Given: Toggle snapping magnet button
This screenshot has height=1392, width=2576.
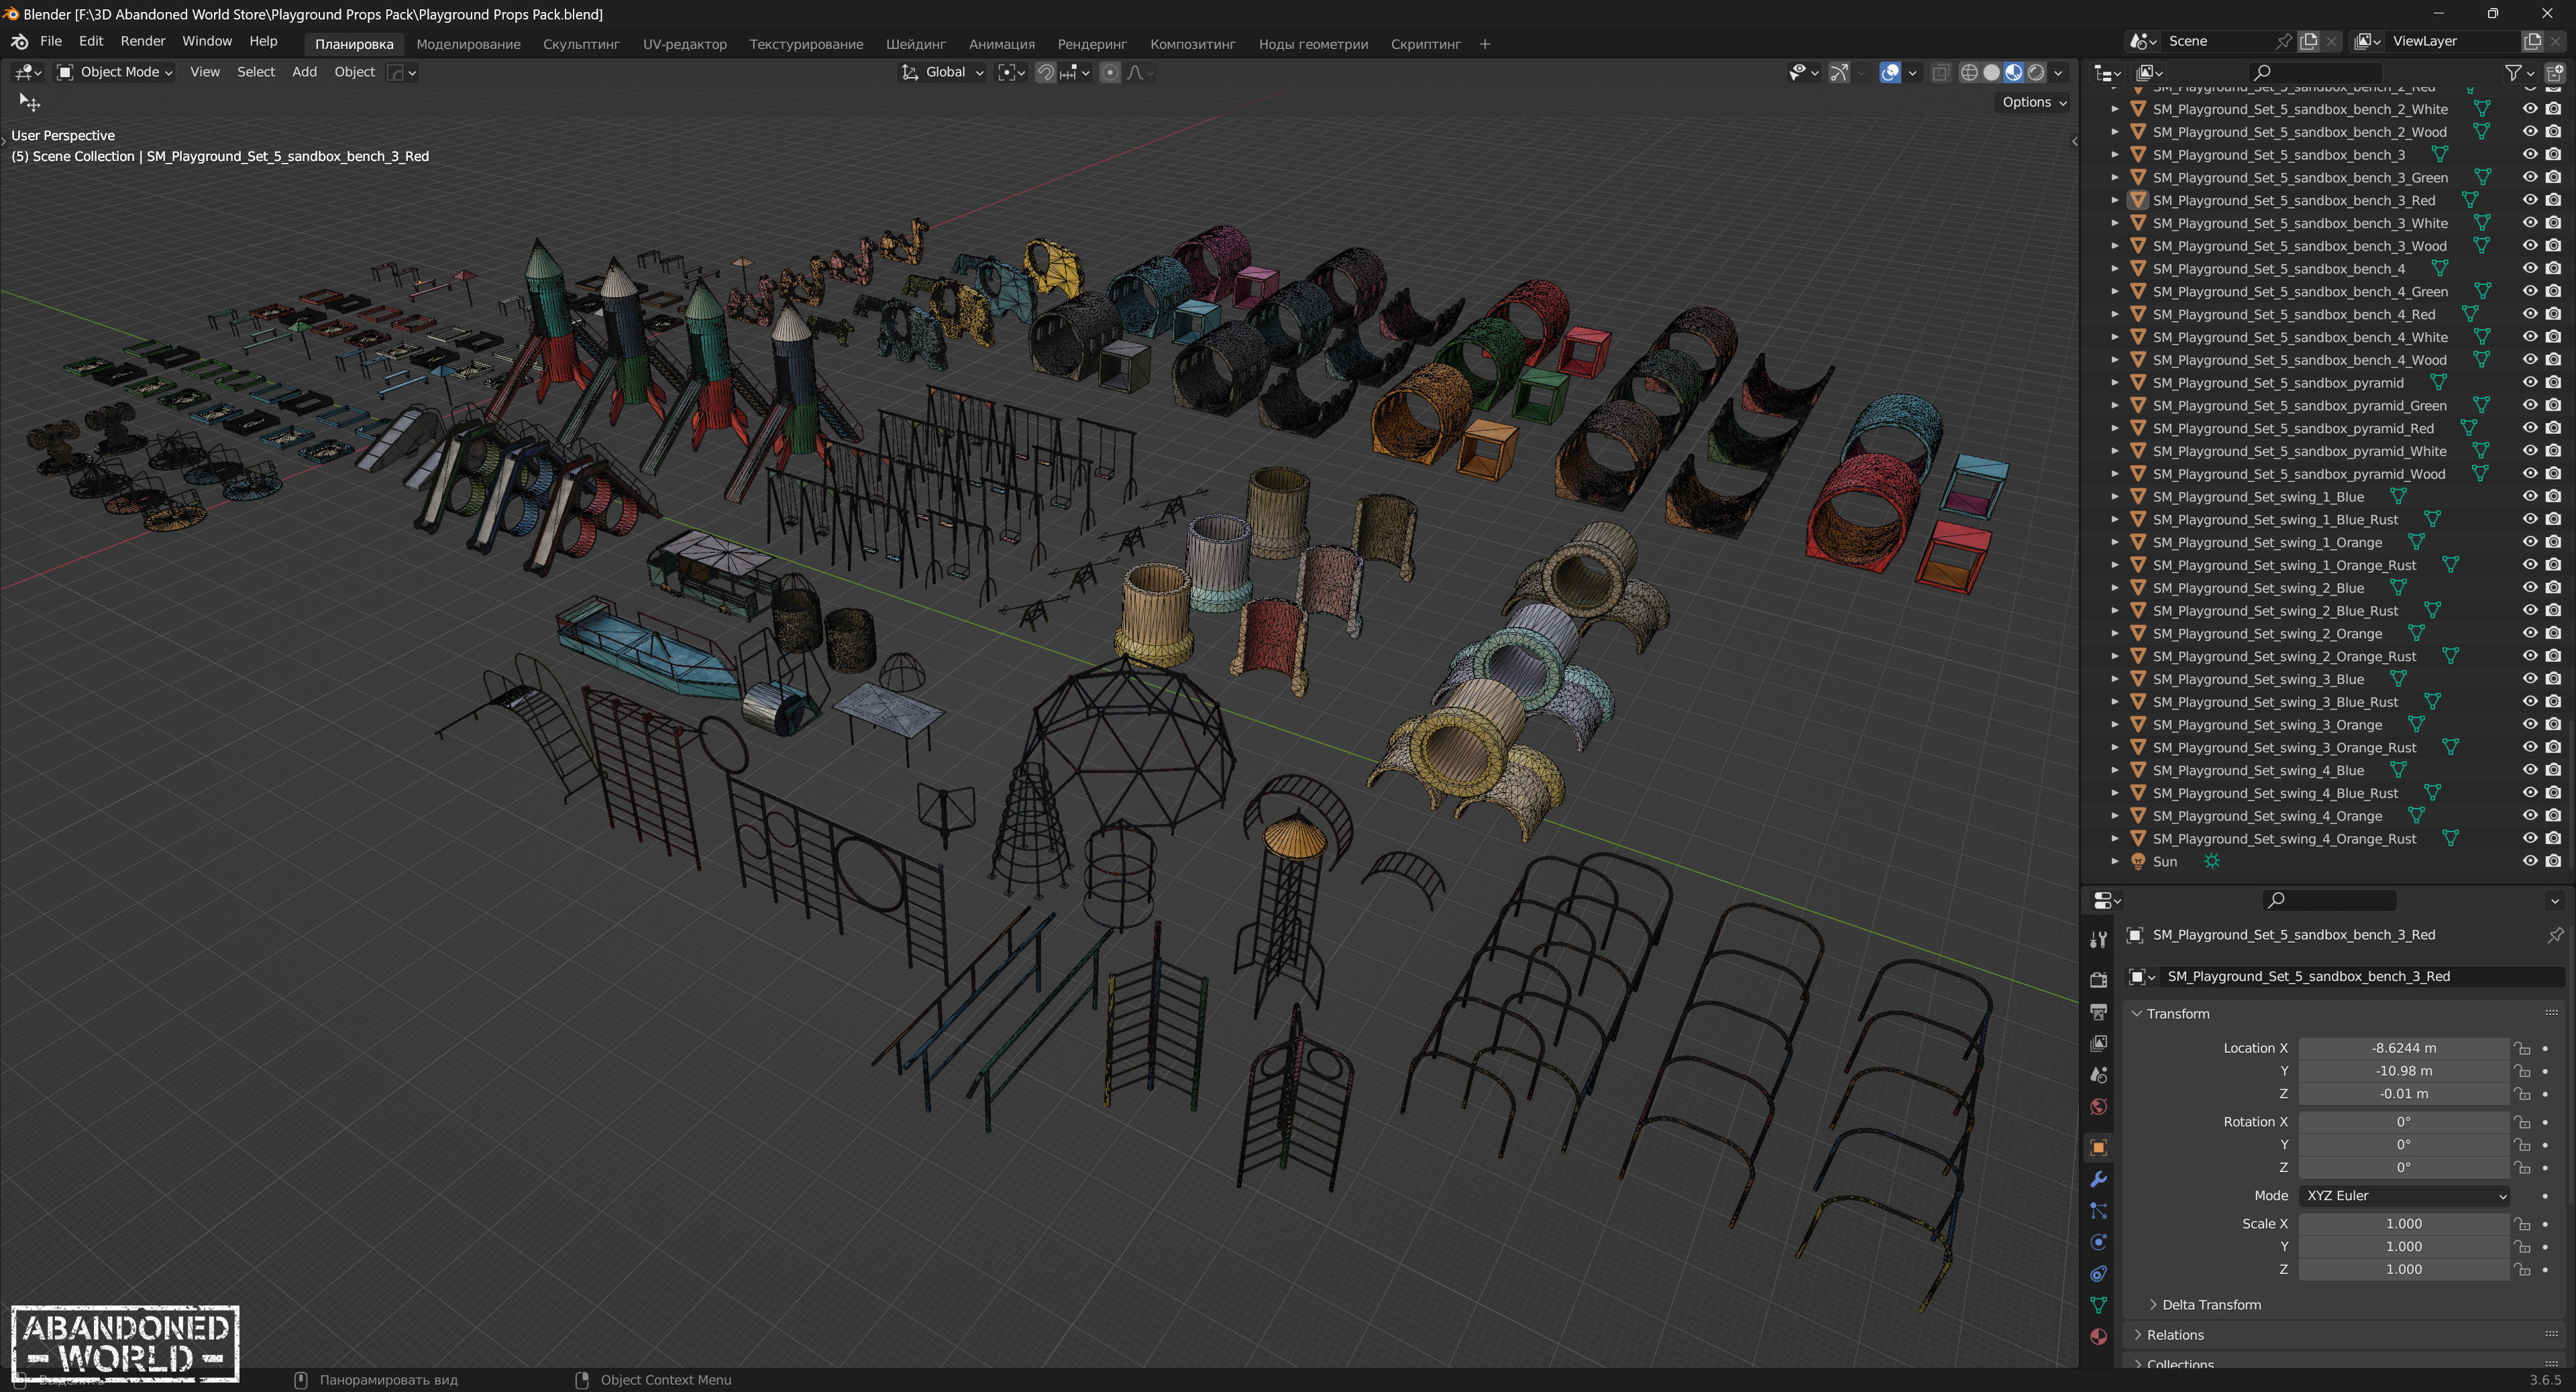Looking at the screenshot, I should [1045, 72].
